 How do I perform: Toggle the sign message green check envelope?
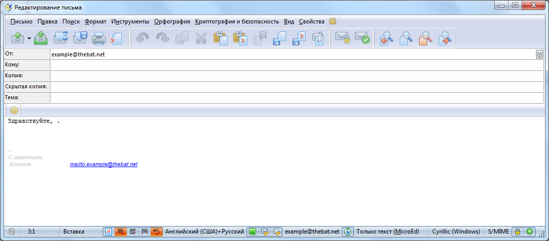(x=362, y=38)
